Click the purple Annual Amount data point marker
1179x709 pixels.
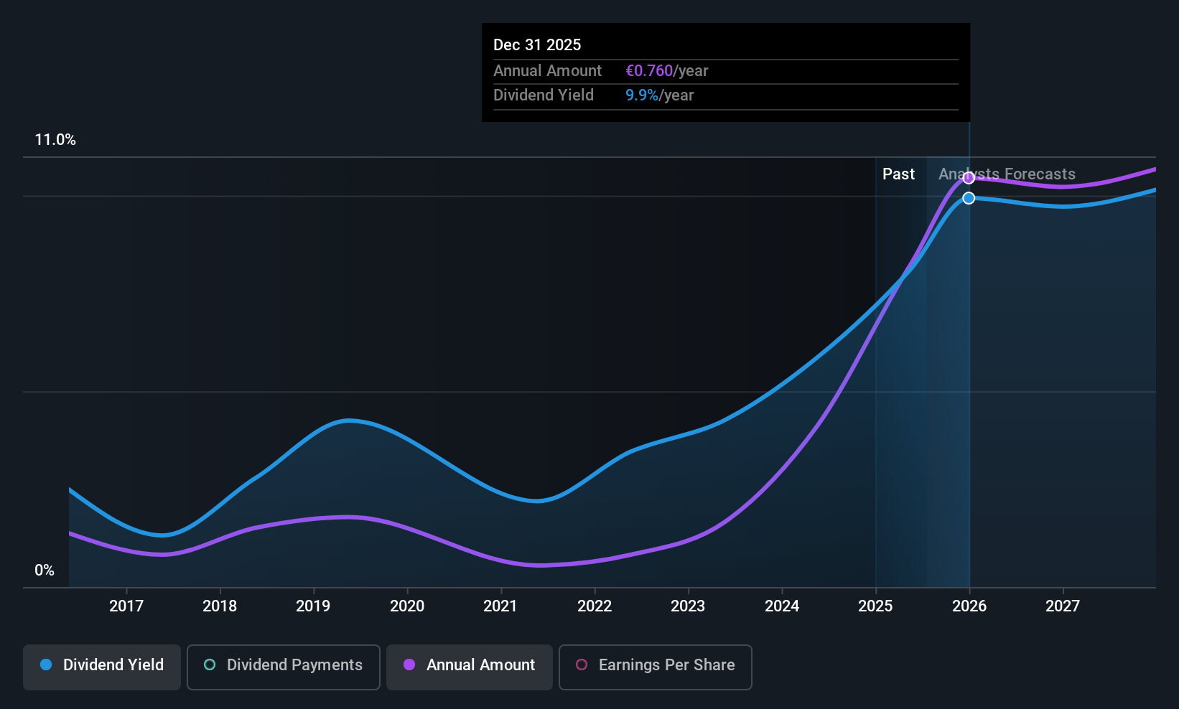[969, 178]
